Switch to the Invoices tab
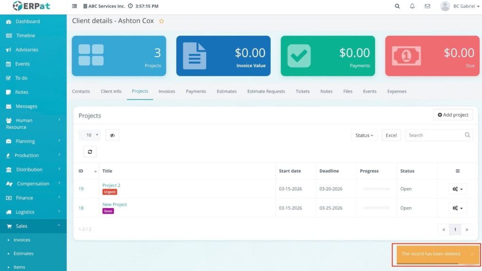Image resolution: width=482 pixels, height=271 pixels. tap(167, 91)
